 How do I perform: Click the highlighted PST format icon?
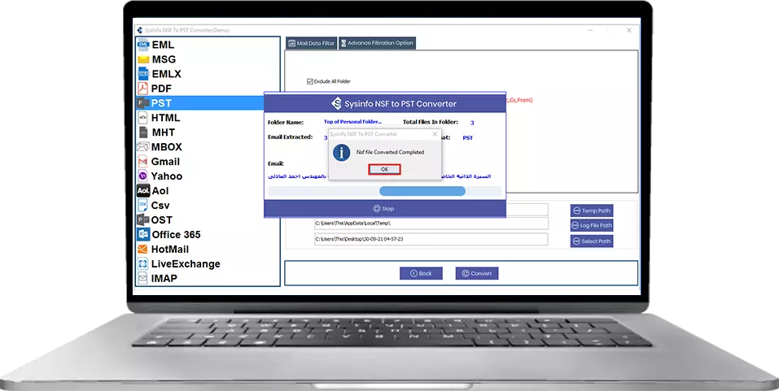(143, 103)
